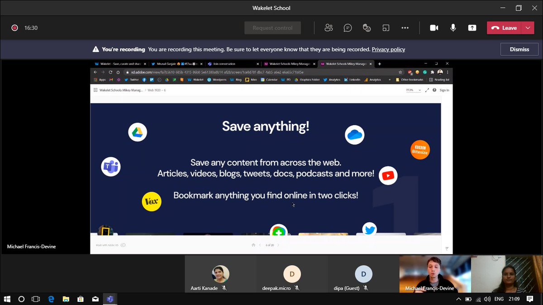Viewport: 543px width, 305px height.
Task: Switch to the Teams taskbar icon
Action: coord(110,299)
